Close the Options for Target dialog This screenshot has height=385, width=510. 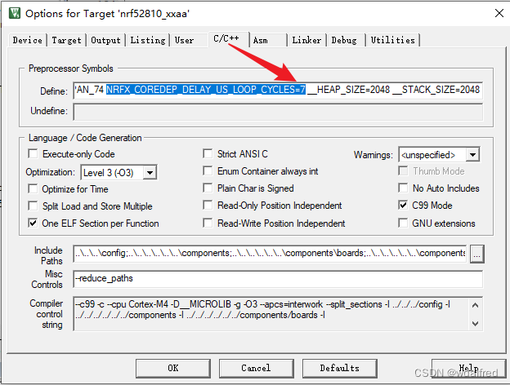tap(499, 13)
